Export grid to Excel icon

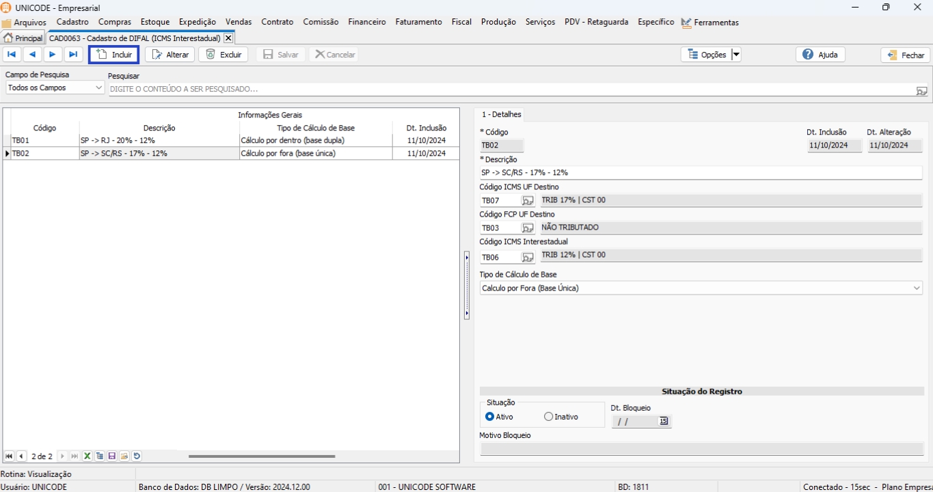(87, 456)
